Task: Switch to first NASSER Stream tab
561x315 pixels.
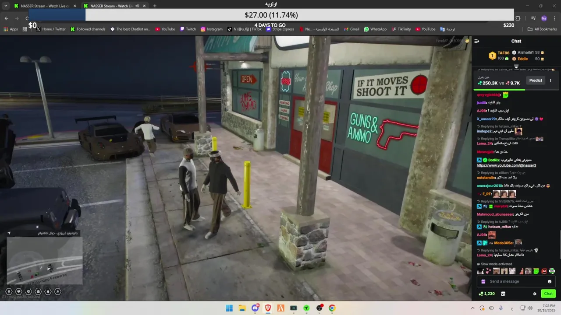Action: point(45,6)
